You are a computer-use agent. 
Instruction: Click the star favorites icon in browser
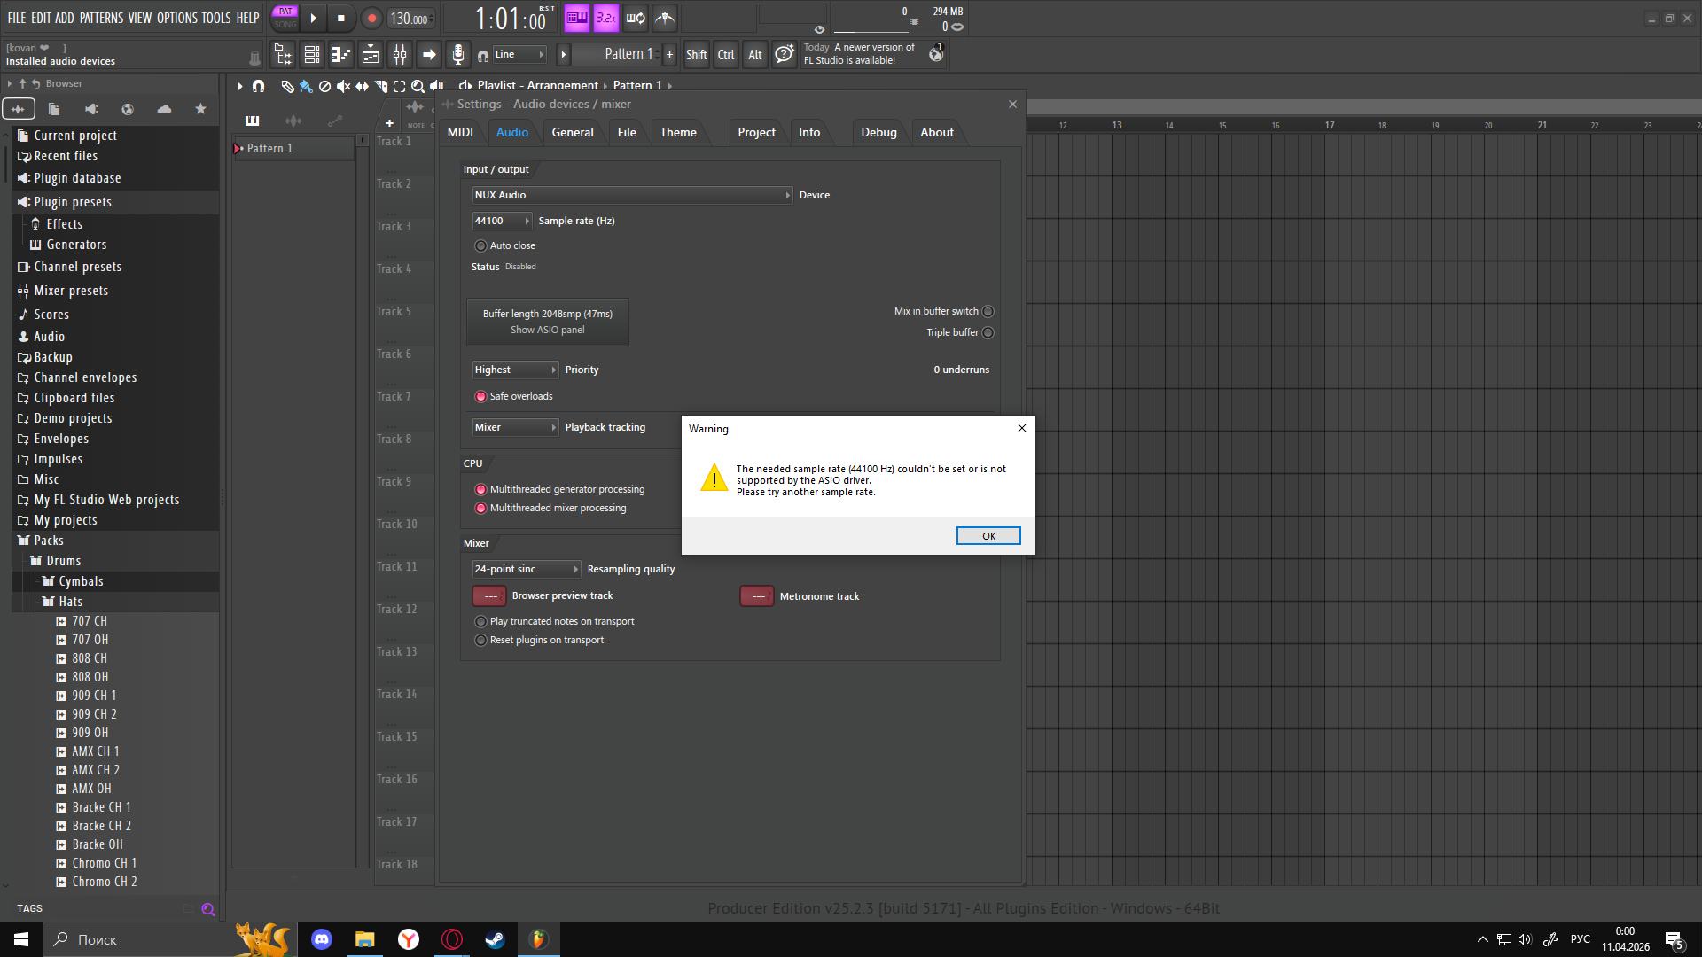click(200, 109)
